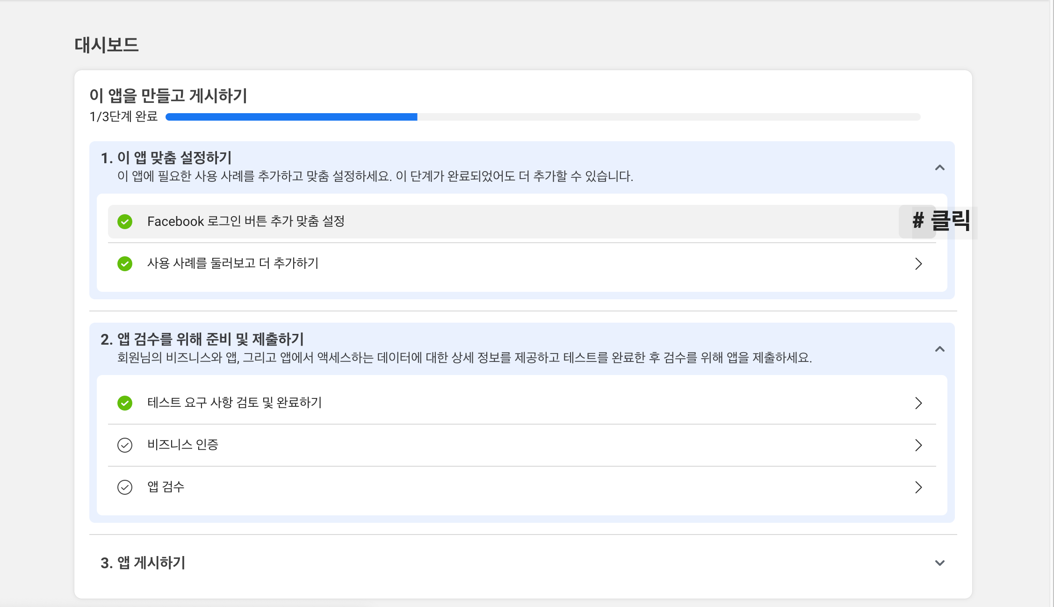The width and height of the screenshot is (1054, 607).
Task: Click arrow next to 비즈니스 인증
Action: 918,445
